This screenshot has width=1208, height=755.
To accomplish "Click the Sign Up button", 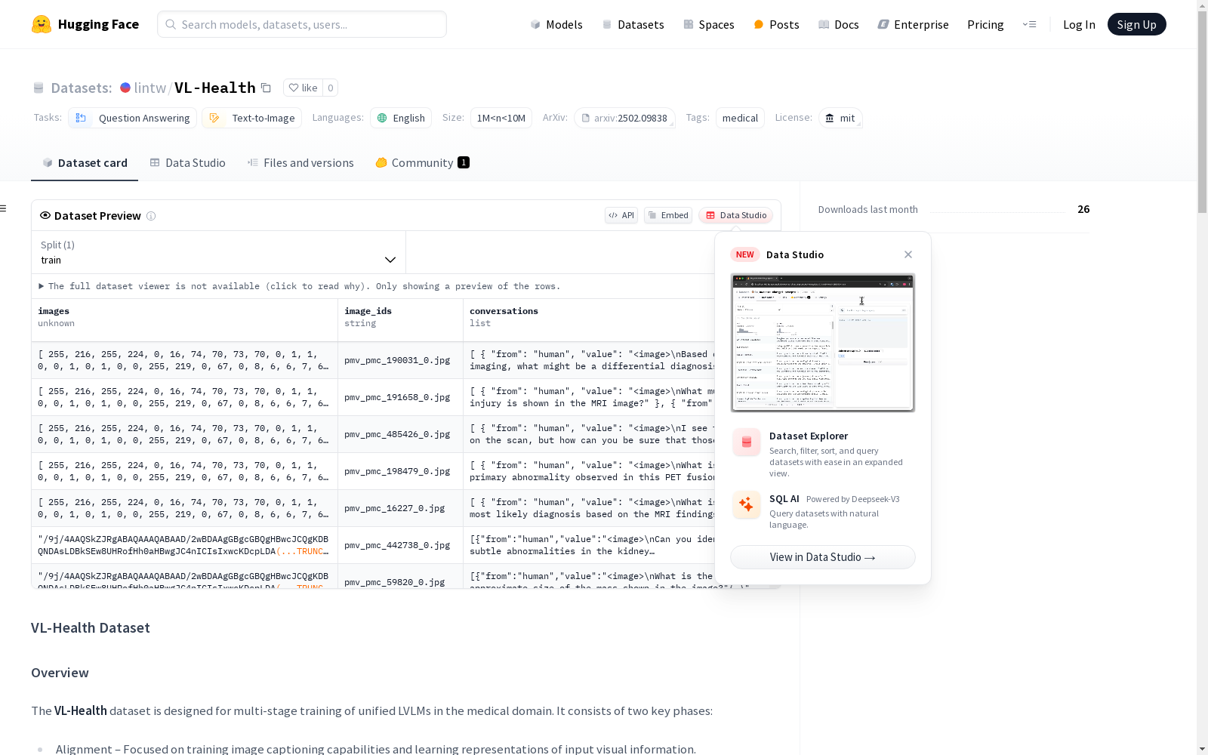I will tap(1136, 24).
